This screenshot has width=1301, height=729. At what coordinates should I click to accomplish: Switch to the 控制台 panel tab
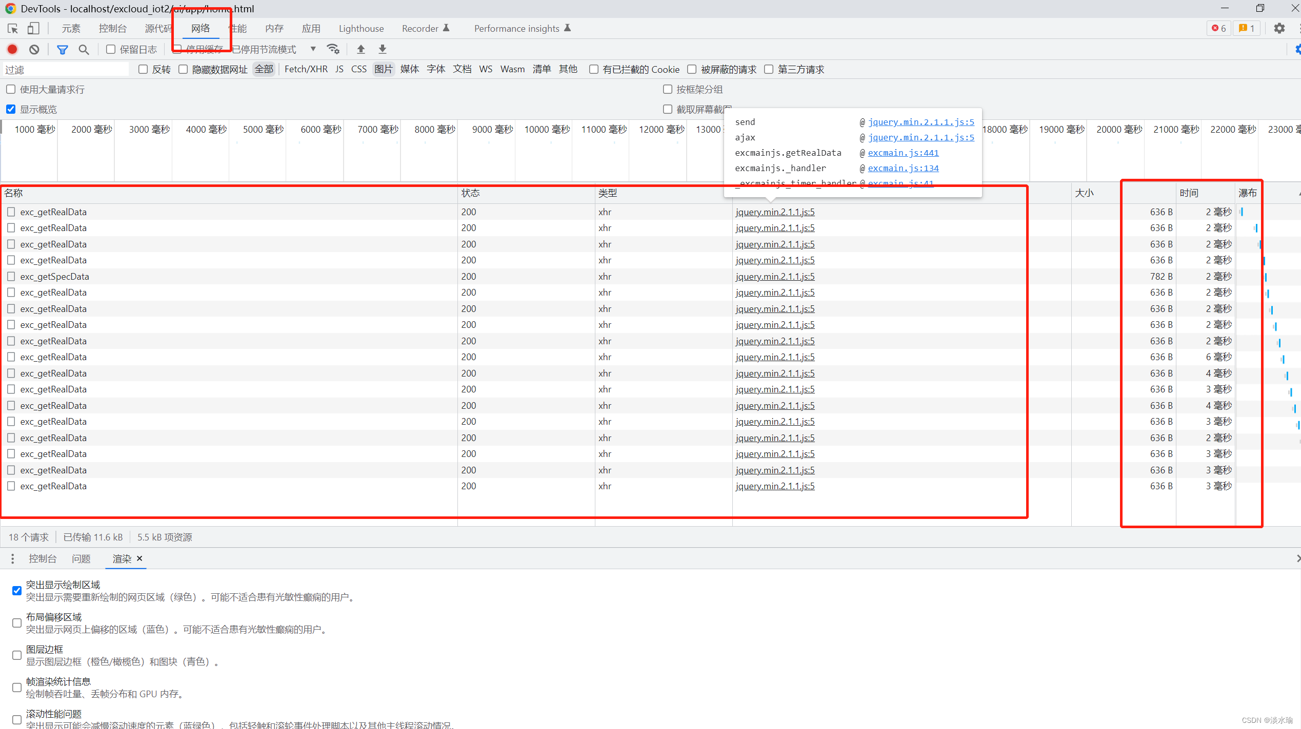tap(113, 29)
